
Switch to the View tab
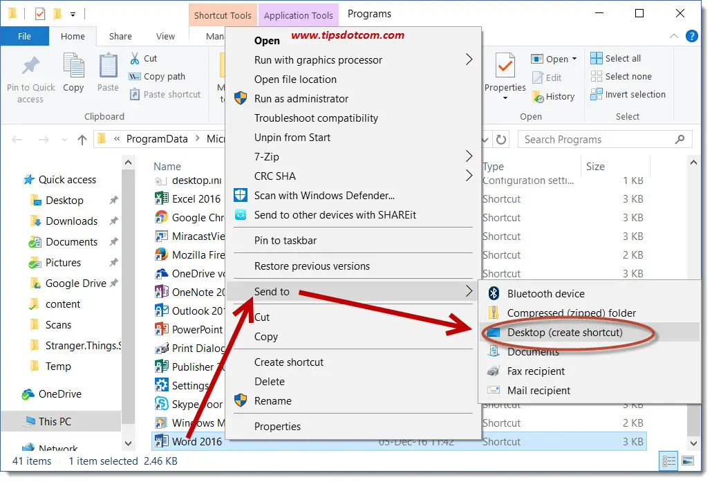point(165,37)
